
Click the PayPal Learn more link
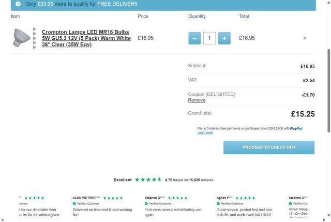click(x=205, y=132)
